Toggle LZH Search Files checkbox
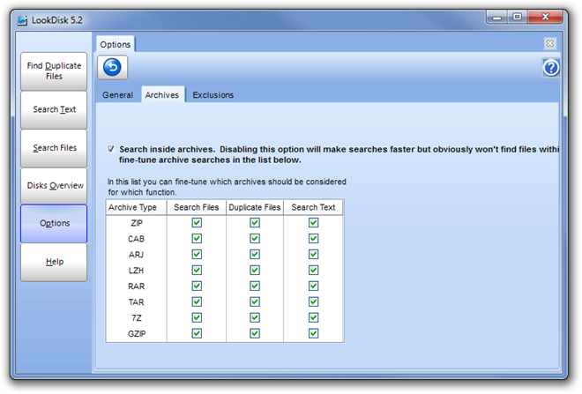This screenshot has height=394, width=582. pyautogui.click(x=197, y=270)
